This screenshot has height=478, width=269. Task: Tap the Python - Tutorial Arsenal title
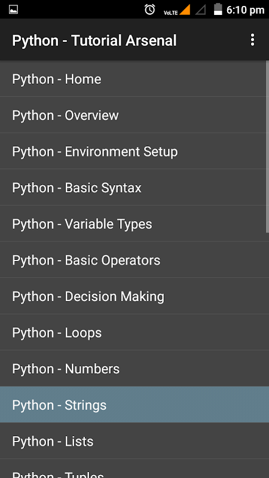94,41
